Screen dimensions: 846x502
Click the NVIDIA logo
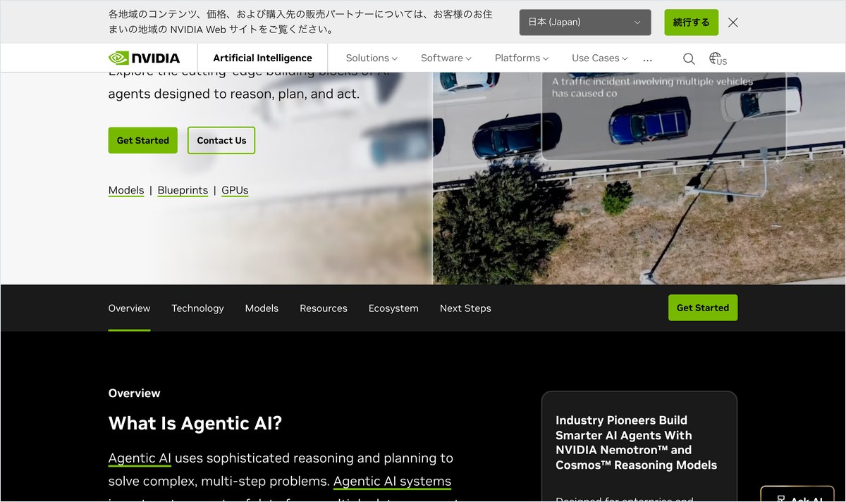[144, 58]
